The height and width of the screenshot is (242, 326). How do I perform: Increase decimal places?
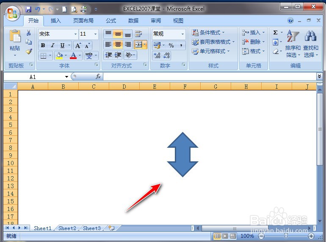pyautogui.click(x=157, y=56)
